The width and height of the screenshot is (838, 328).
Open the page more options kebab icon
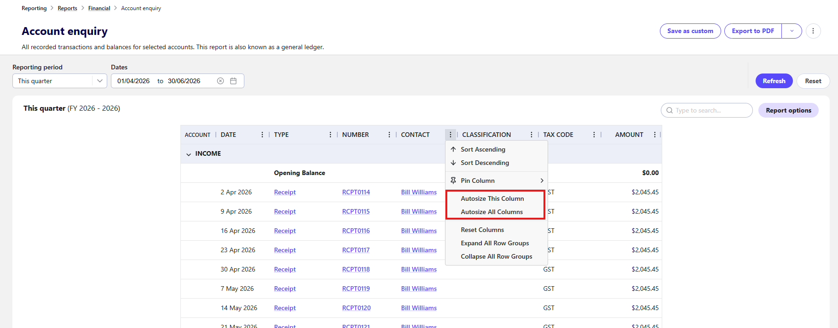point(813,31)
